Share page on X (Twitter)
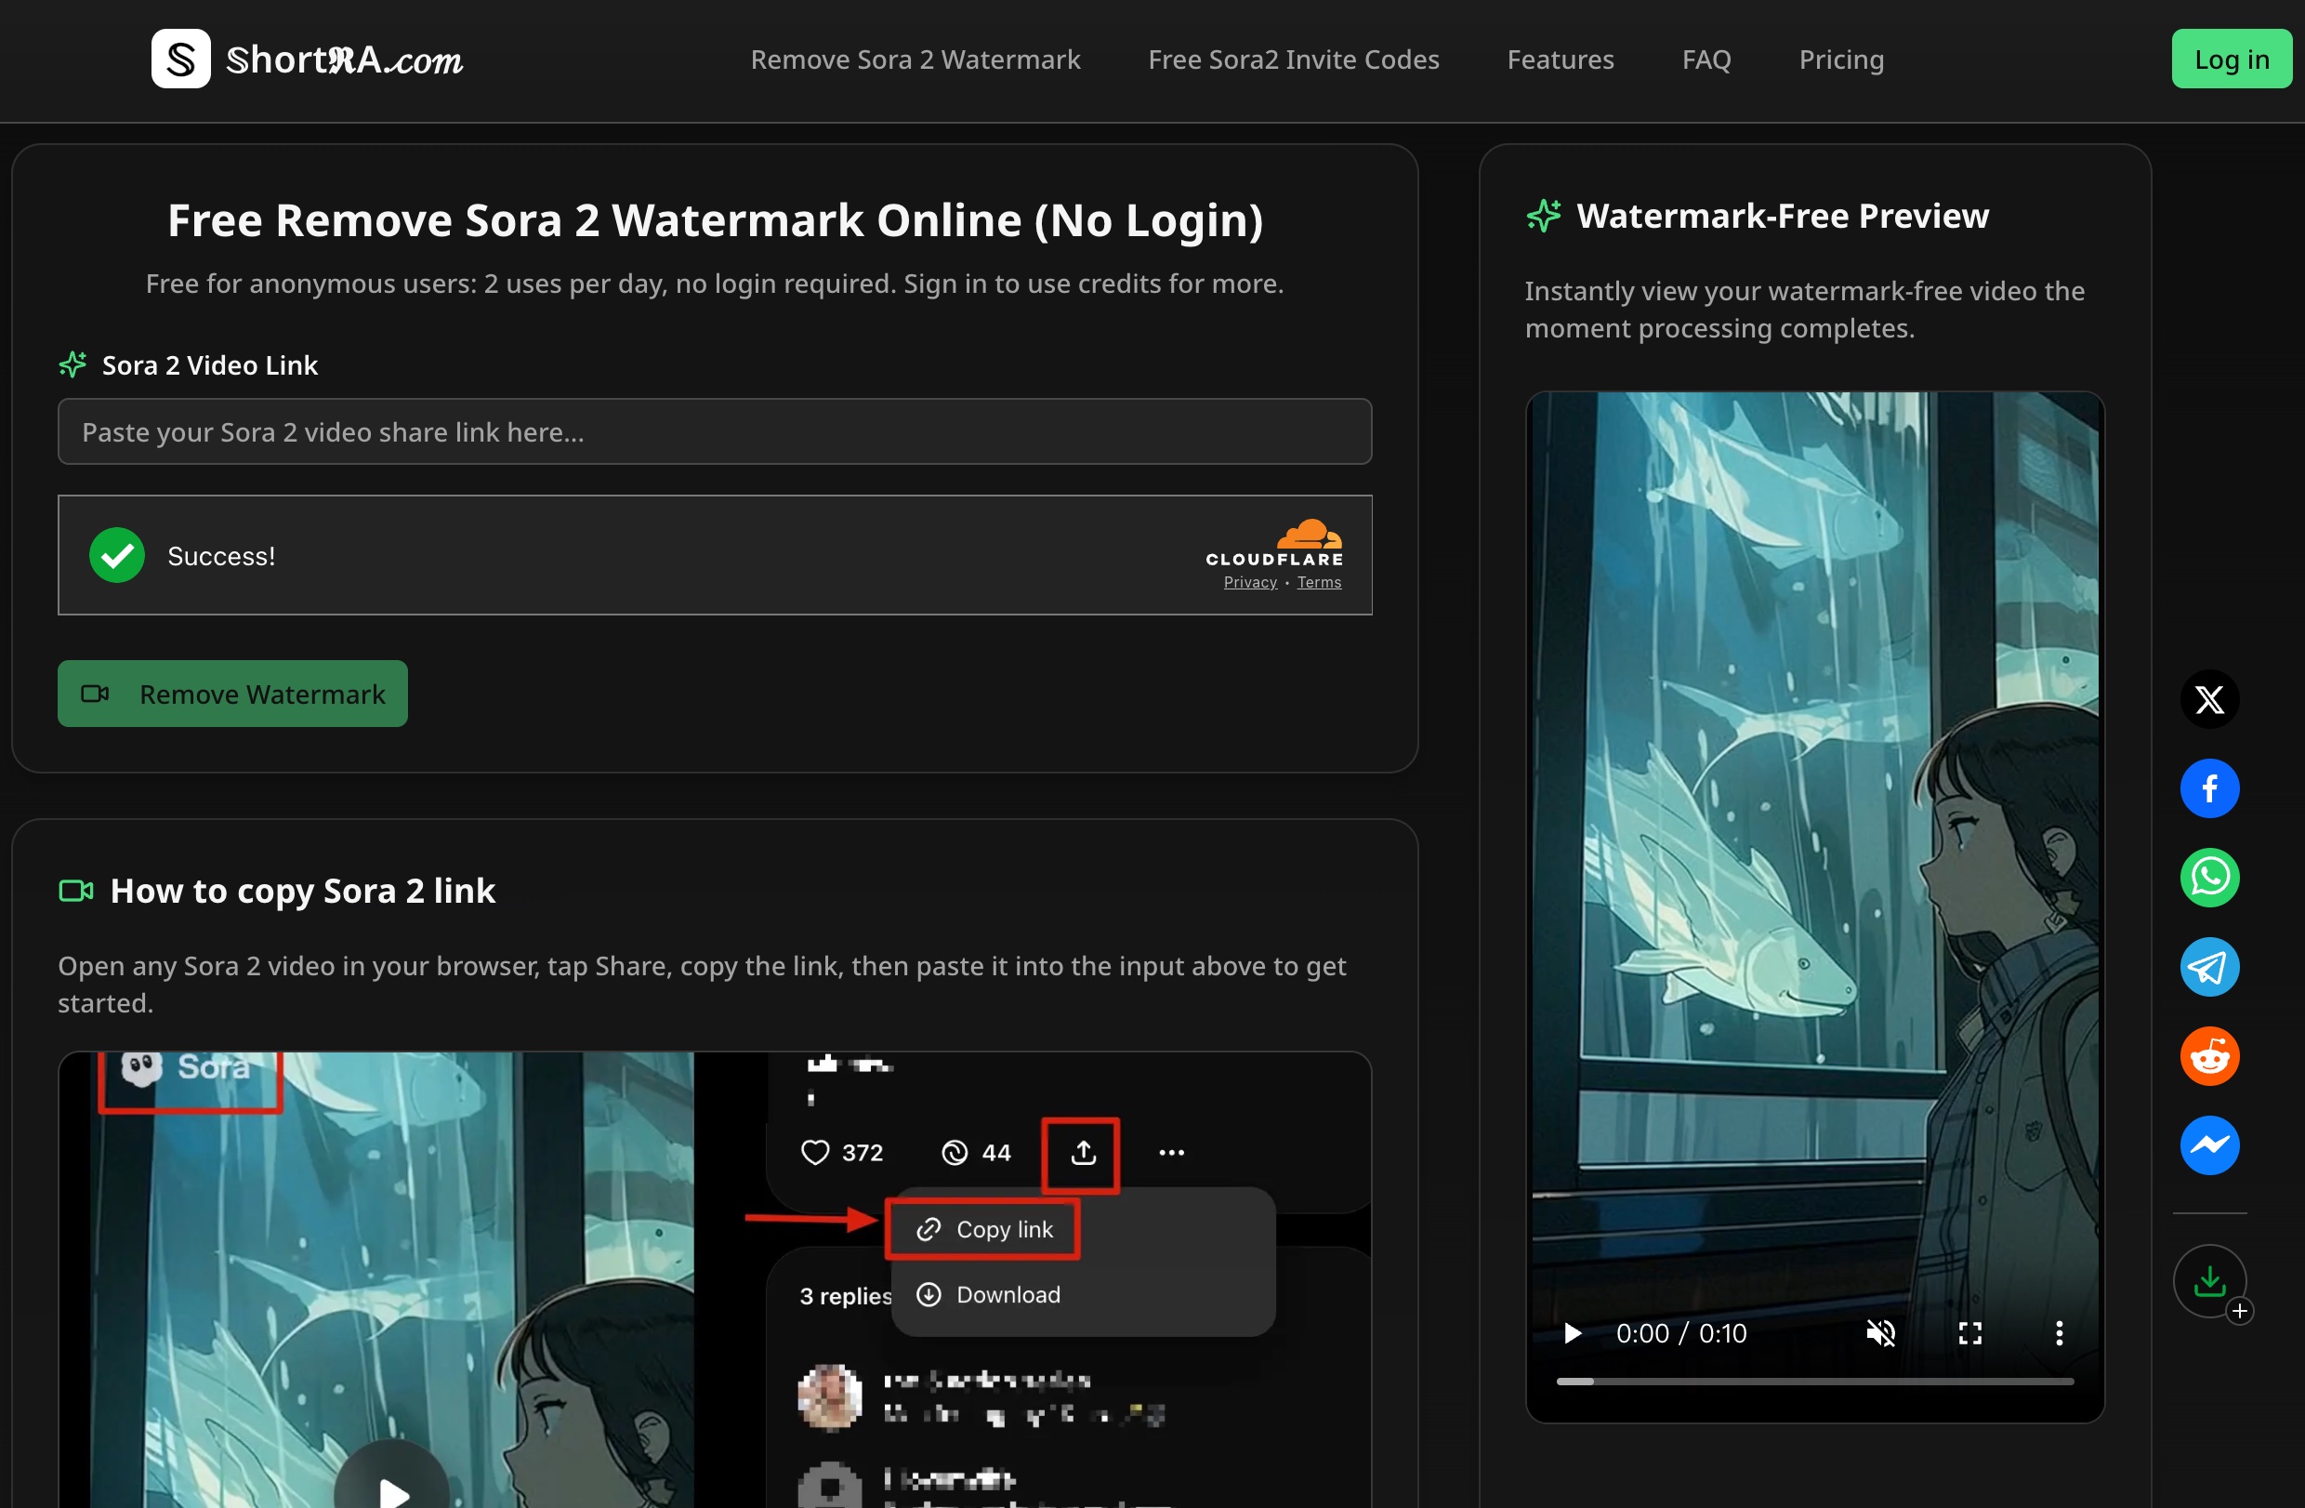This screenshot has width=2305, height=1508. pos(2208,699)
